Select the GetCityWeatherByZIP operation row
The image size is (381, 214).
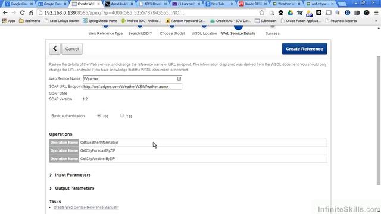188,159
